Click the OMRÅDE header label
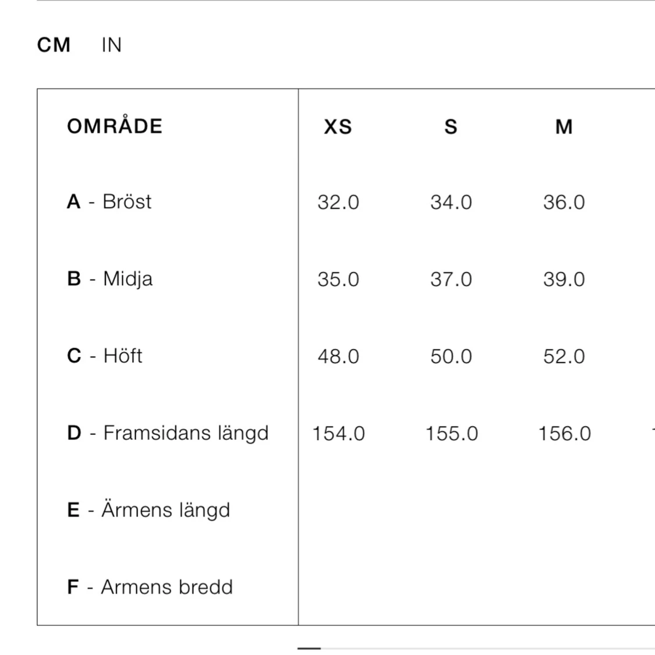This screenshot has width=655, height=655. [115, 126]
